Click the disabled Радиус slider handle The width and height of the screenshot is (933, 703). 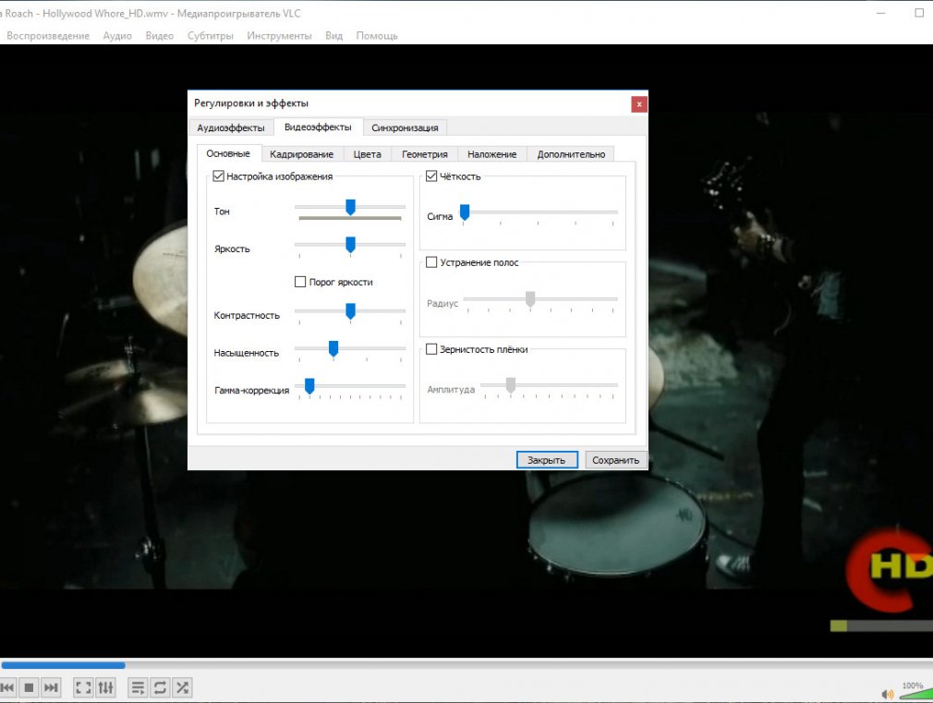[530, 298]
